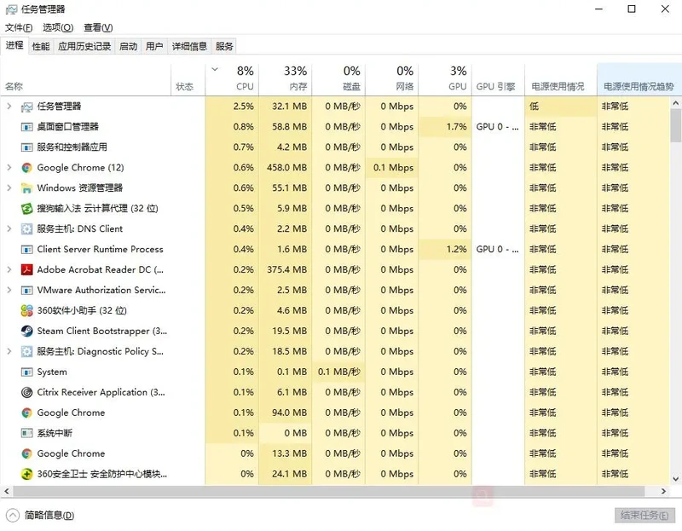Click the Task Manager title bar icon

point(11,9)
